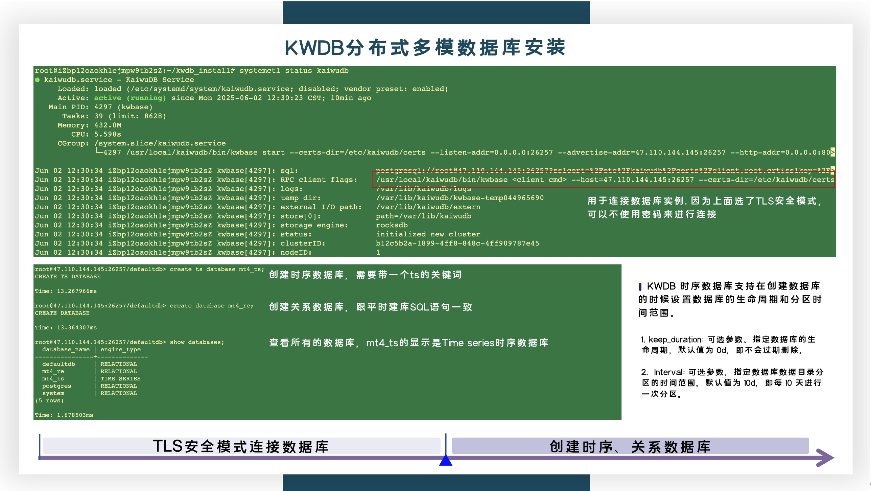Click the 'database_name' column header
The height and width of the screenshot is (491, 871).
click(66, 350)
